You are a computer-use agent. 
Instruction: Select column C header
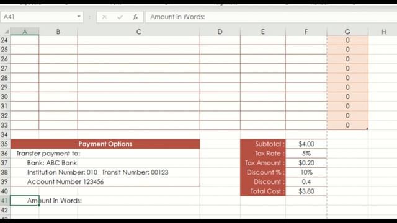click(139, 32)
